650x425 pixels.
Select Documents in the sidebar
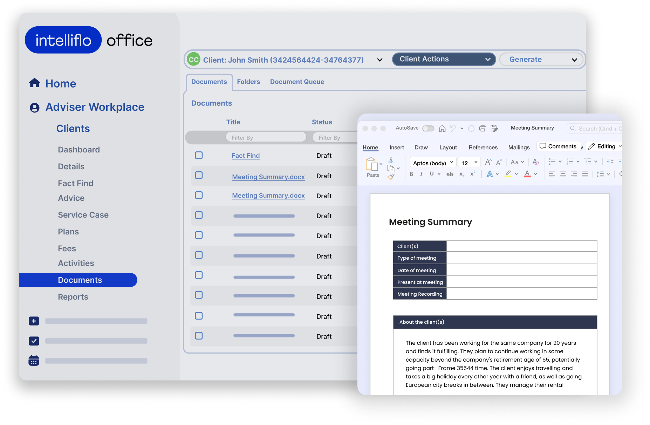coord(78,280)
